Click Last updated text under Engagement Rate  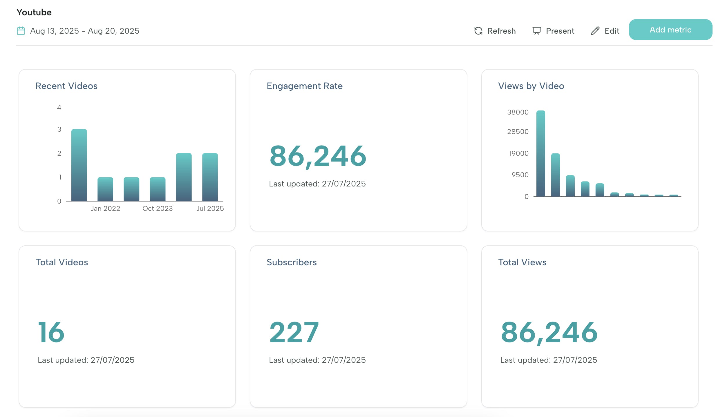pos(317,184)
